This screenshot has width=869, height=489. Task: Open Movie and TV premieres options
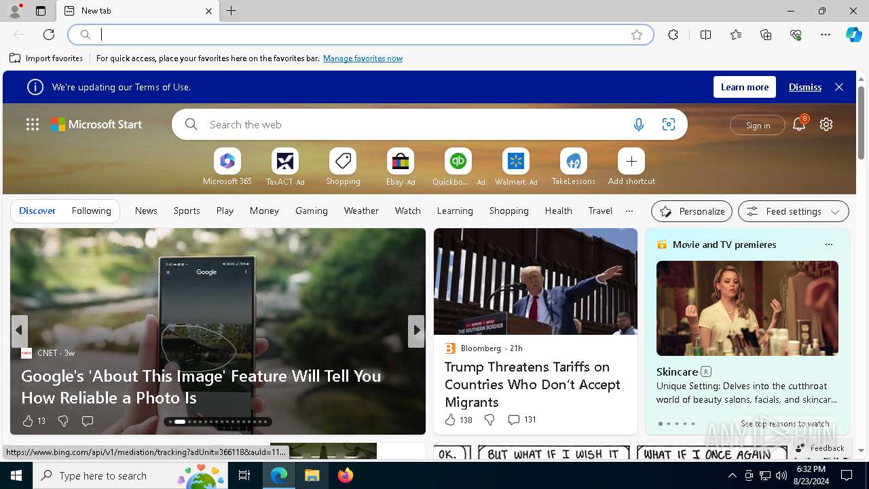pyautogui.click(x=828, y=244)
